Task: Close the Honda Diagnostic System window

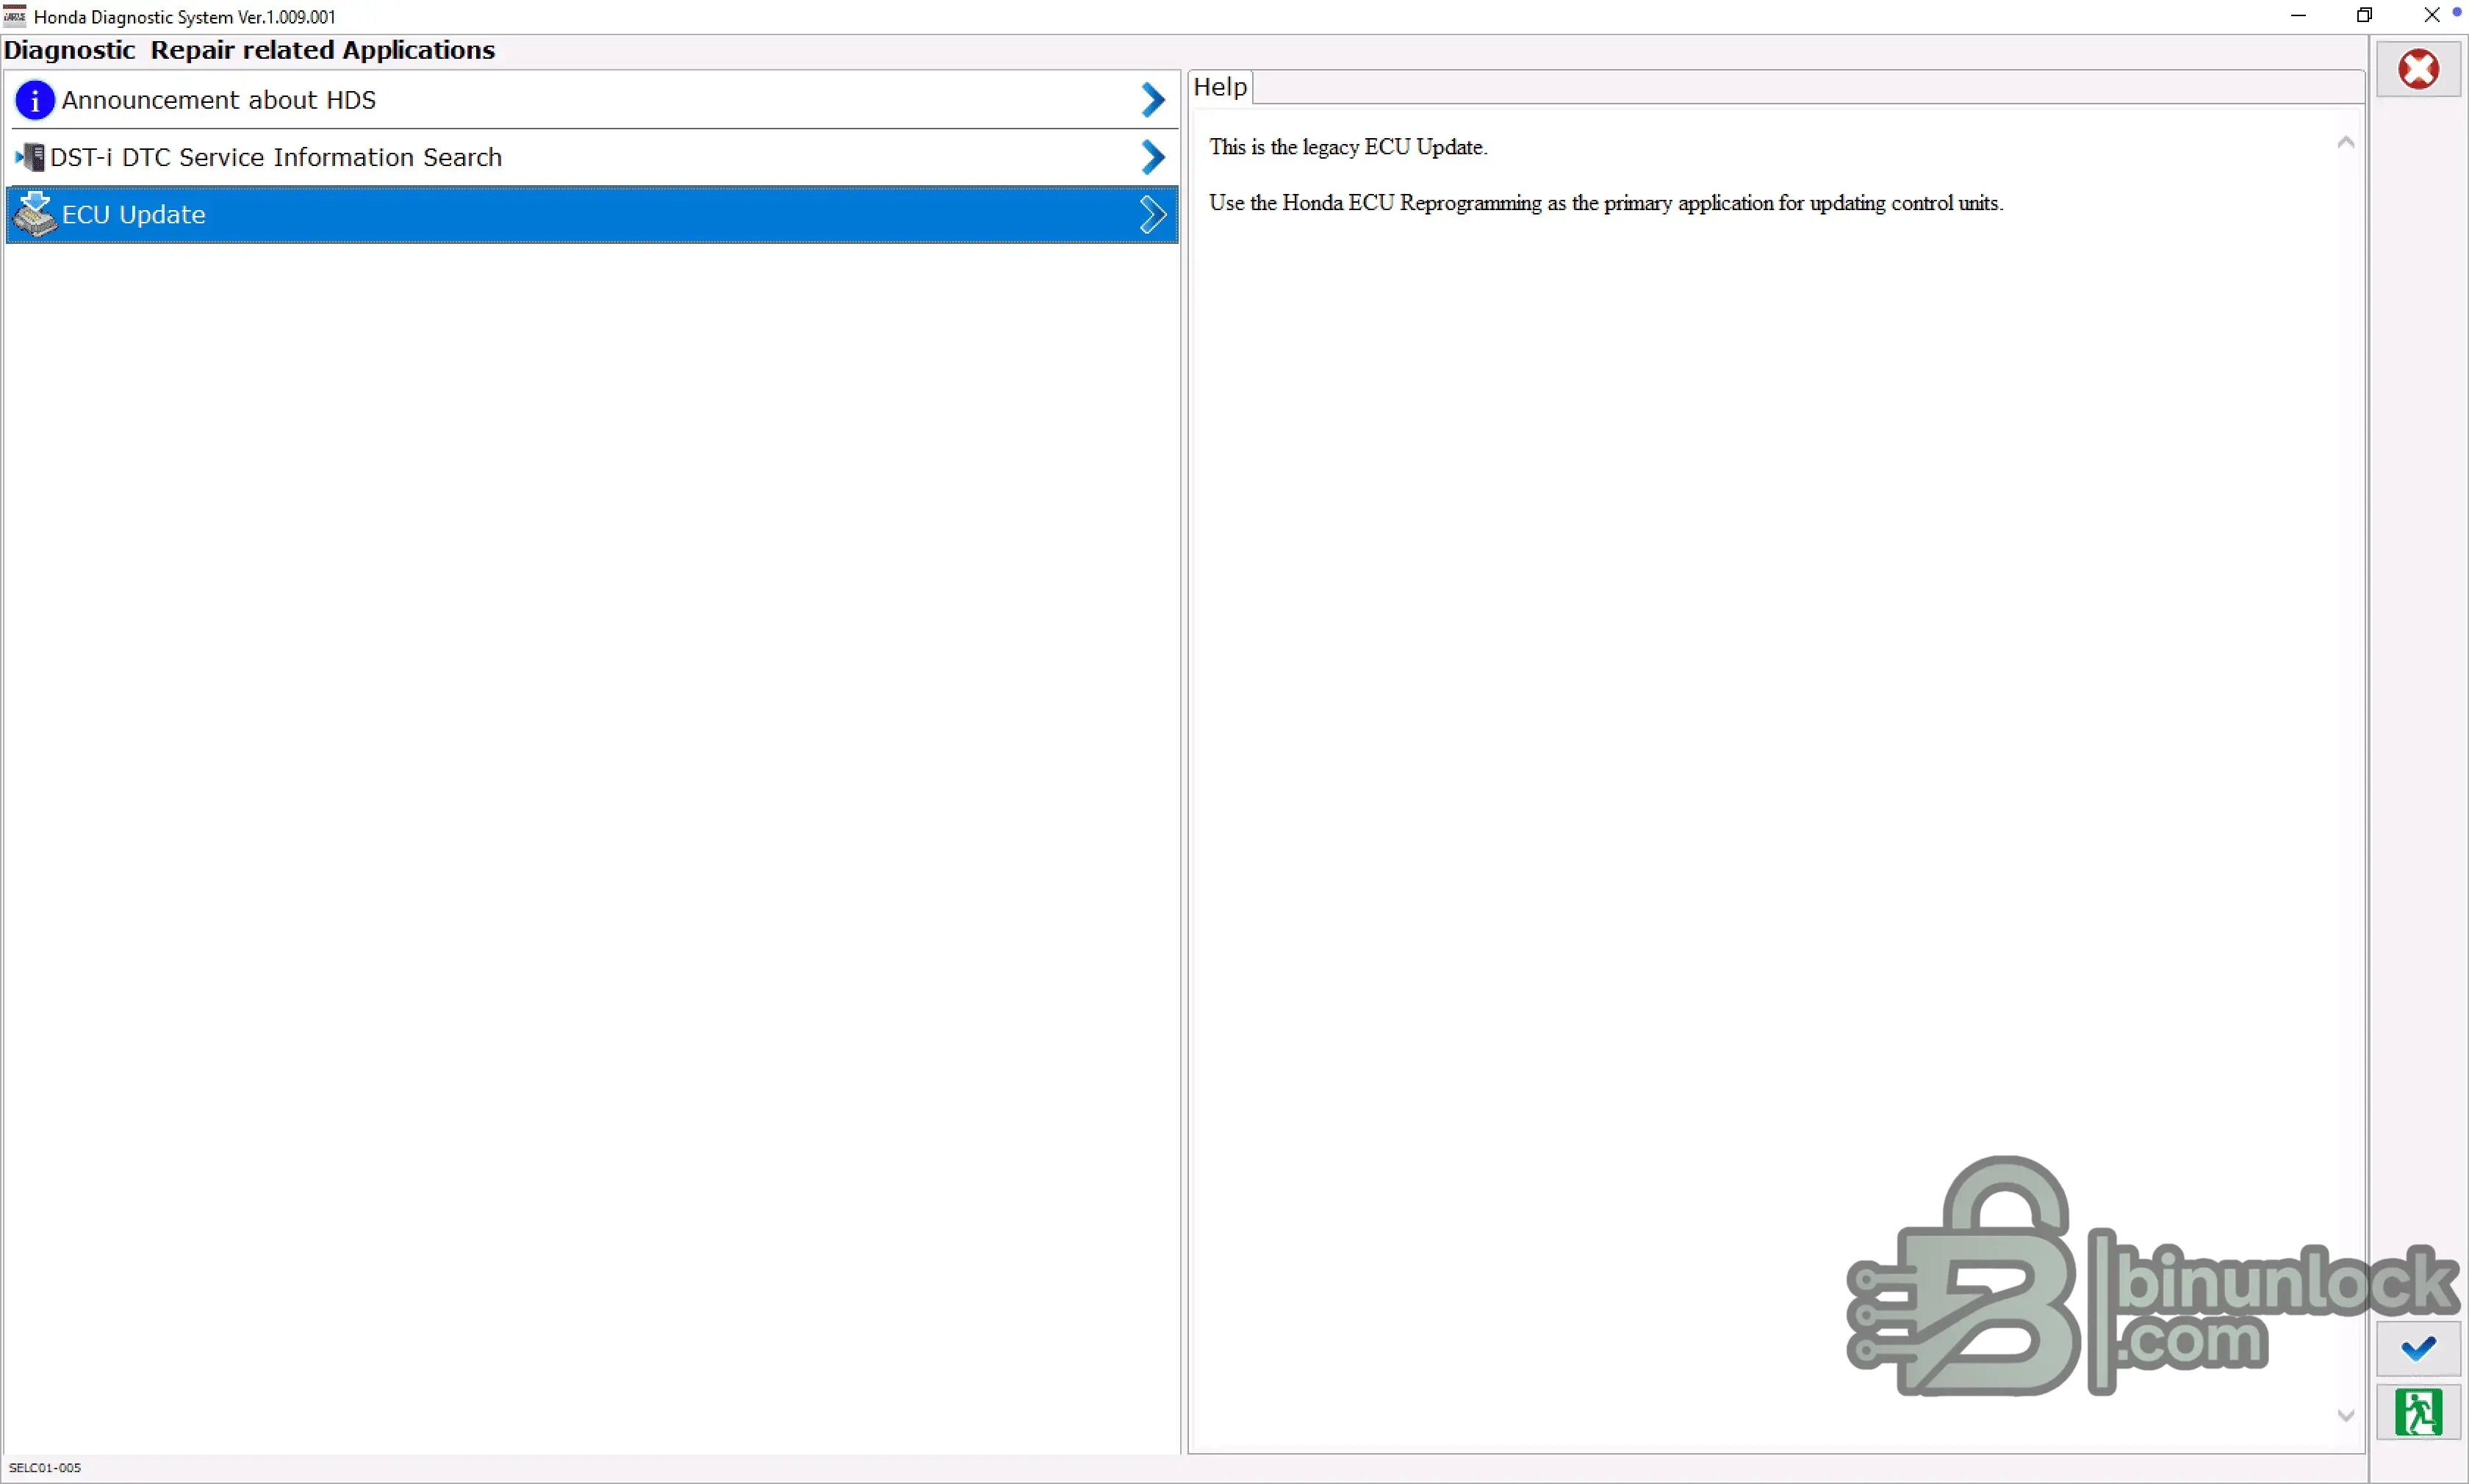Action: (x=2432, y=16)
